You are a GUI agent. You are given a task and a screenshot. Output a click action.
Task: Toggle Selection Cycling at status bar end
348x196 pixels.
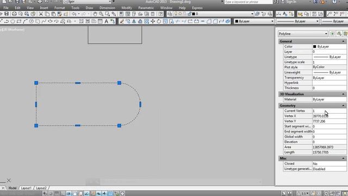(x=122, y=194)
